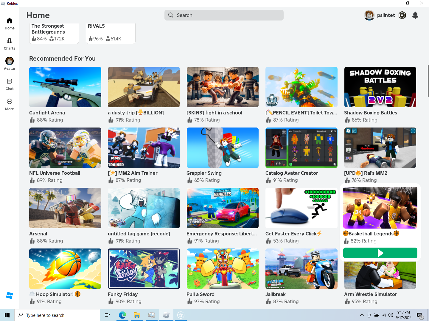The image size is (429, 321).
Task: Open the Windows notification center icon
Action: coord(420,315)
